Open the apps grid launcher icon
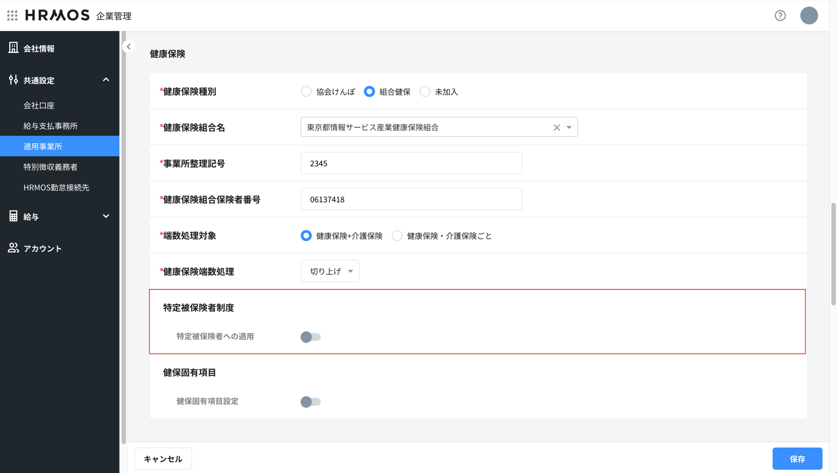 [x=12, y=16]
